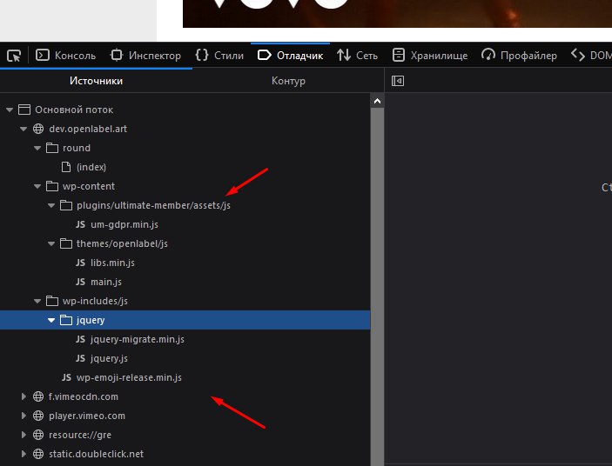Image resolution: width=612 pixels, height=466 pixels.
Task: Click the Отладчик tag icon
Action: pyautogui.click(x=265, y=56)
